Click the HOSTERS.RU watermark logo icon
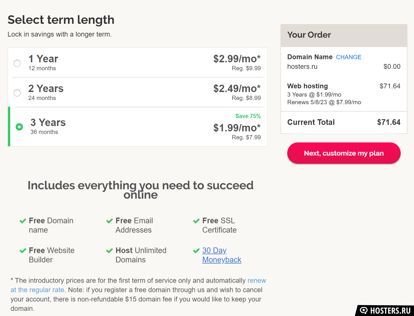The image size is (414, 316). [x=364, y=311]
